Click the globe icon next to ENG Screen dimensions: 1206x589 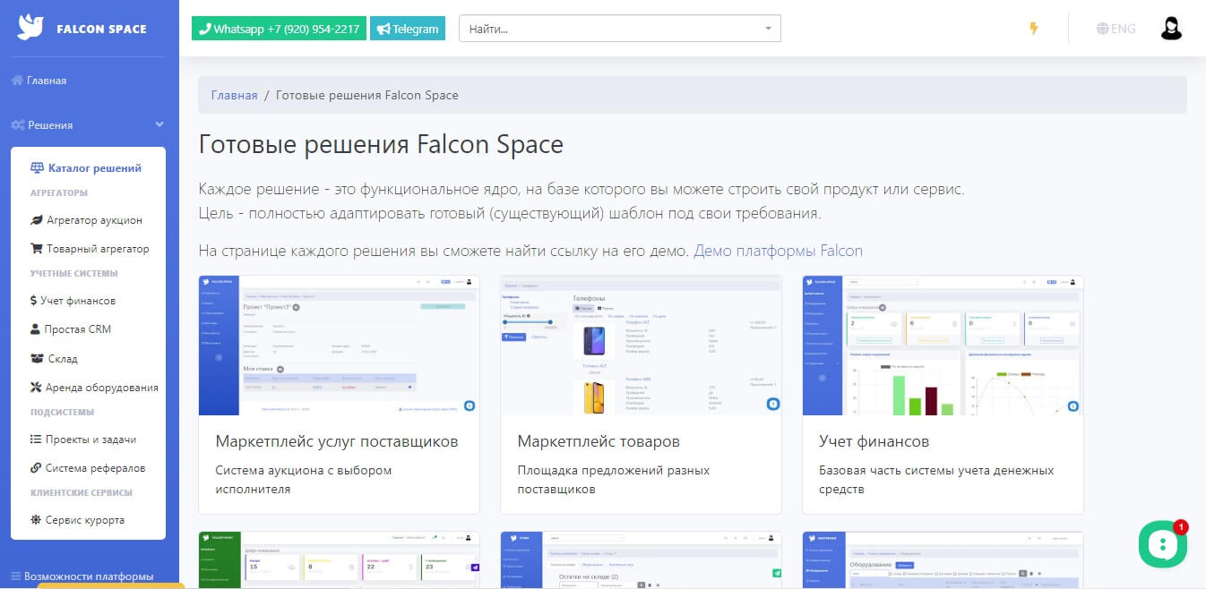point(1102,29)
